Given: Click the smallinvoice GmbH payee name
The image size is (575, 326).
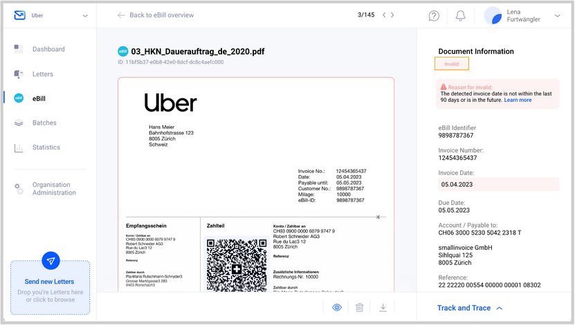Looking at the screenshot, I should click(x=465, y=248).
